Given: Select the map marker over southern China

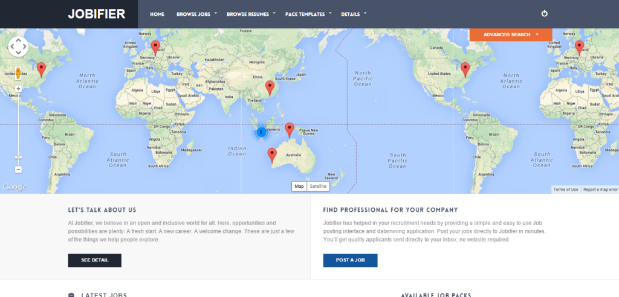Looking at the screenshot, I should 270,88.
